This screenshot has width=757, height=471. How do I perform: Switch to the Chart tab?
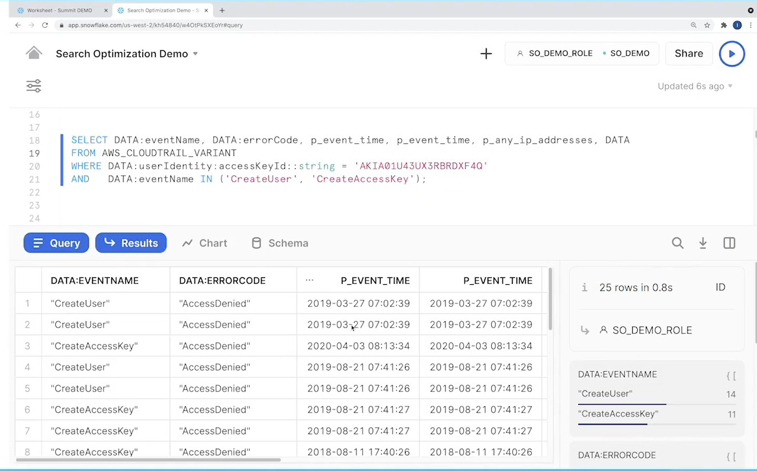click(x=205, y=243)
